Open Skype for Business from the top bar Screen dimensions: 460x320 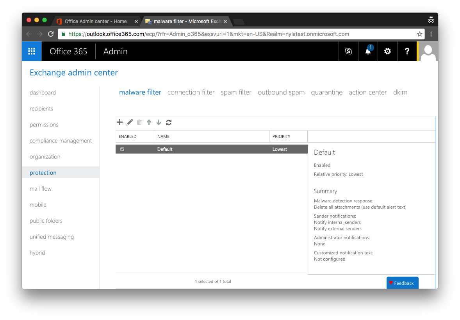coord(348,51)
